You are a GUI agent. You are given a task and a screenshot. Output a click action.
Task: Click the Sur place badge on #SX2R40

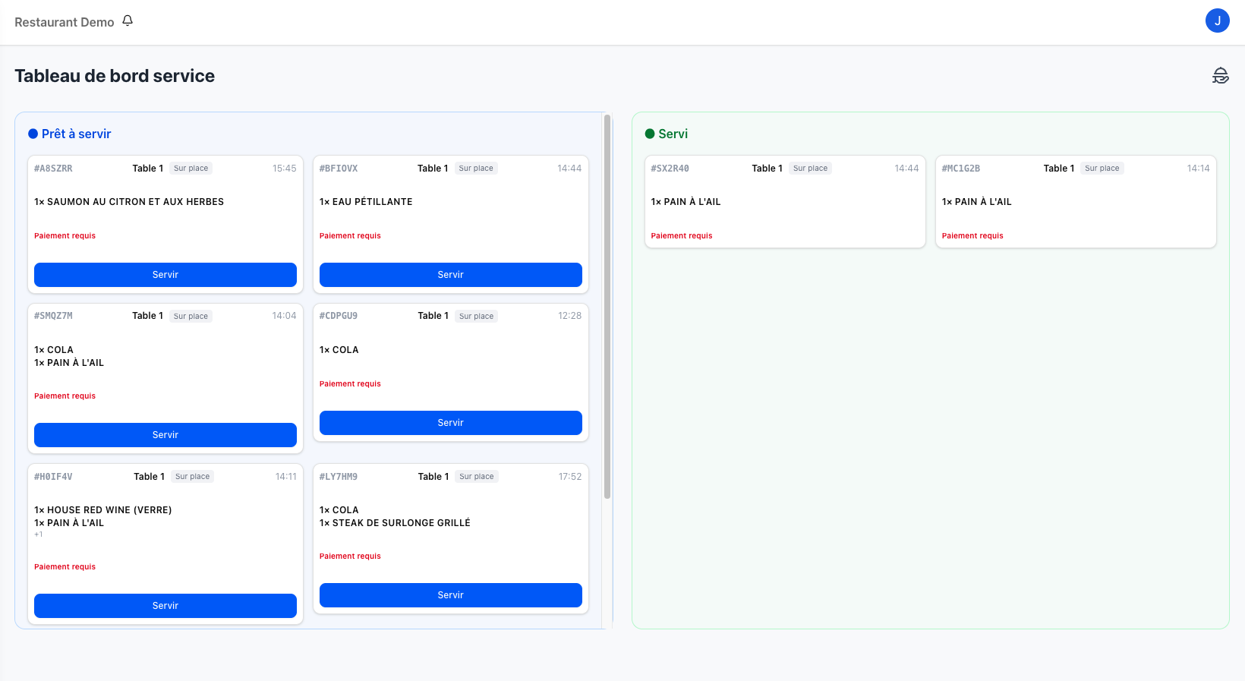[810, 169]
